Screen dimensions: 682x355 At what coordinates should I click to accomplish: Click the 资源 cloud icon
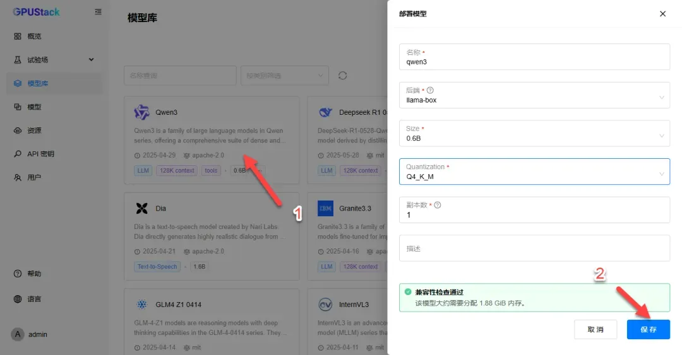(x=18, y=130)
